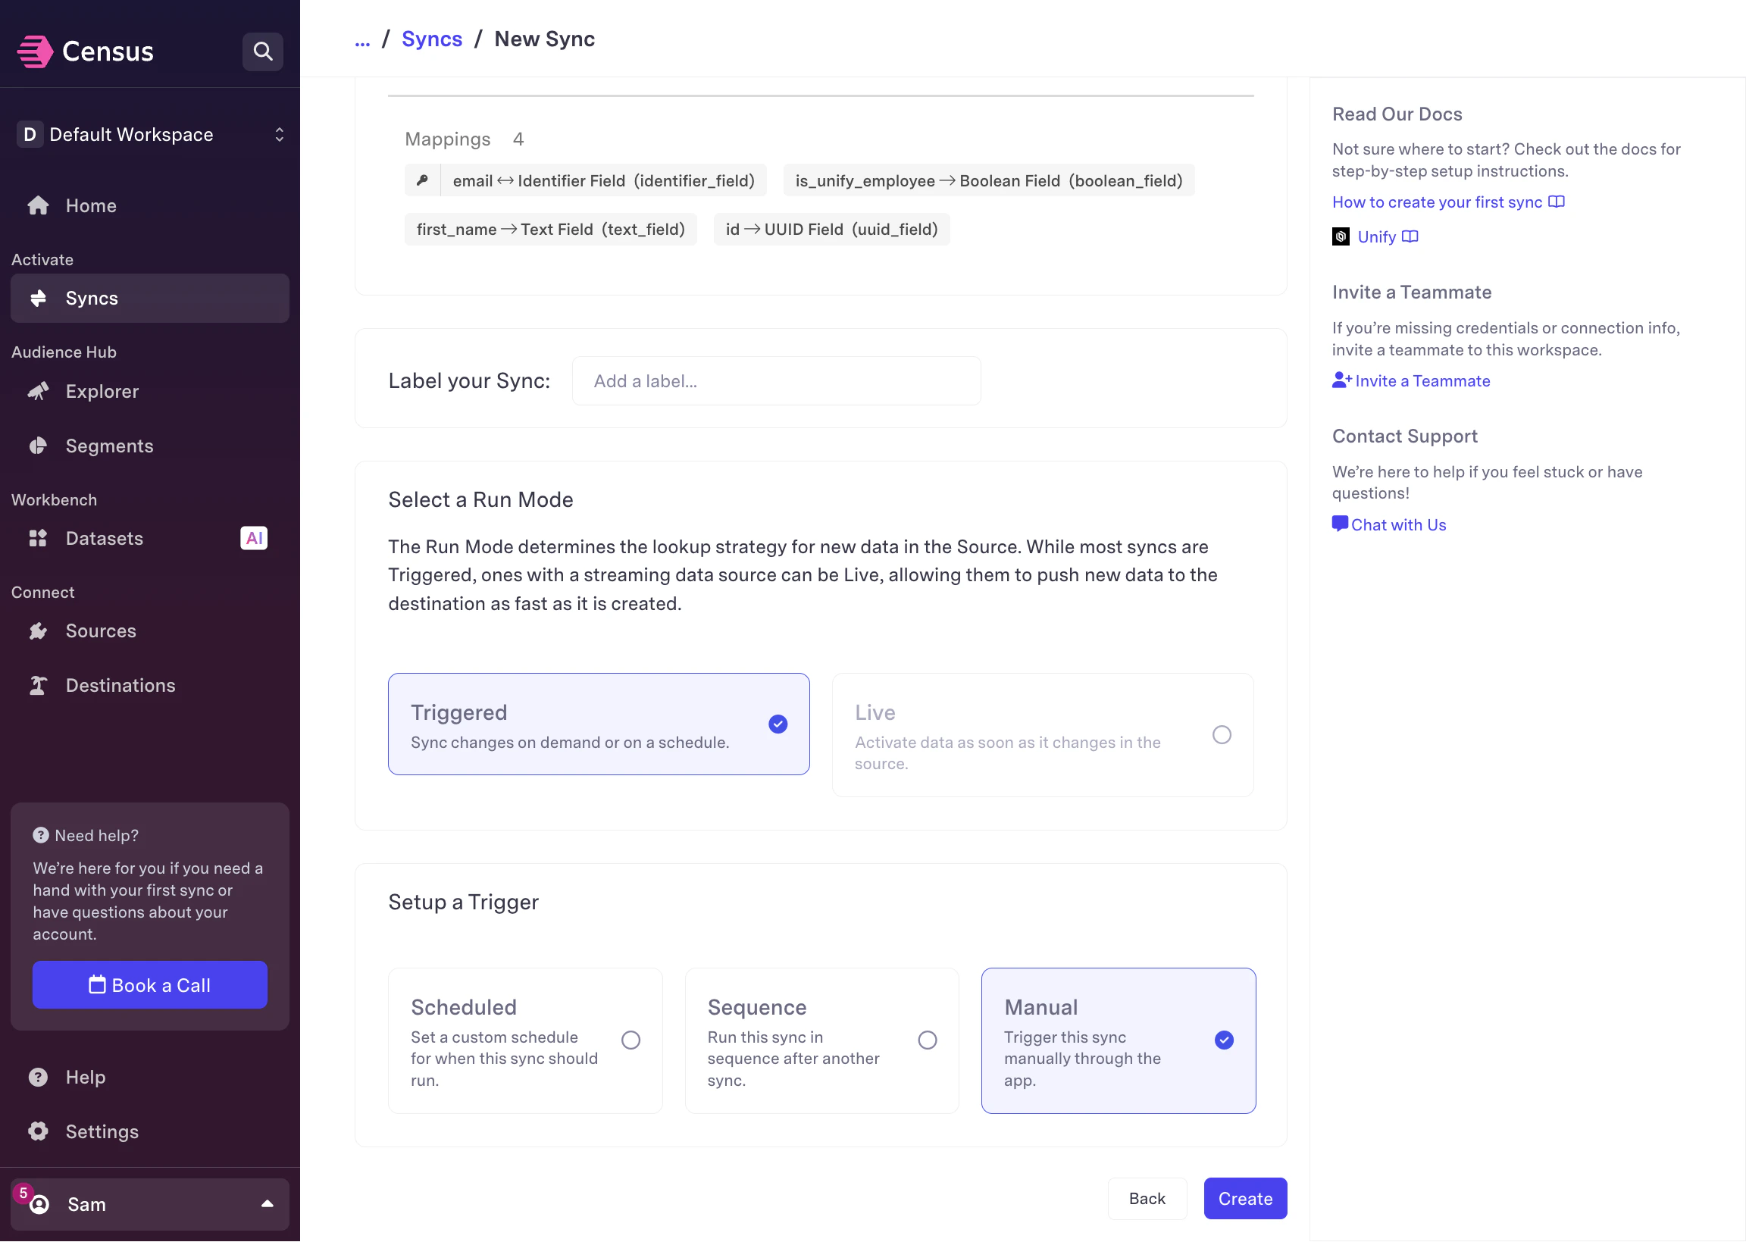Image resolution: width=1746 pixels, height=1242 pixels.
Task: Choose the Sequence trigger radio option
Action: coord(927,1040)
